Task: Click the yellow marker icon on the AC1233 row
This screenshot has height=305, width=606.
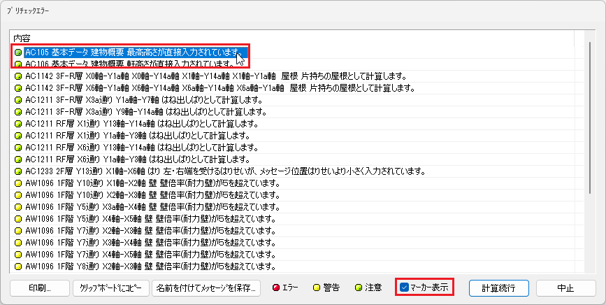Action: click(18, 171)
